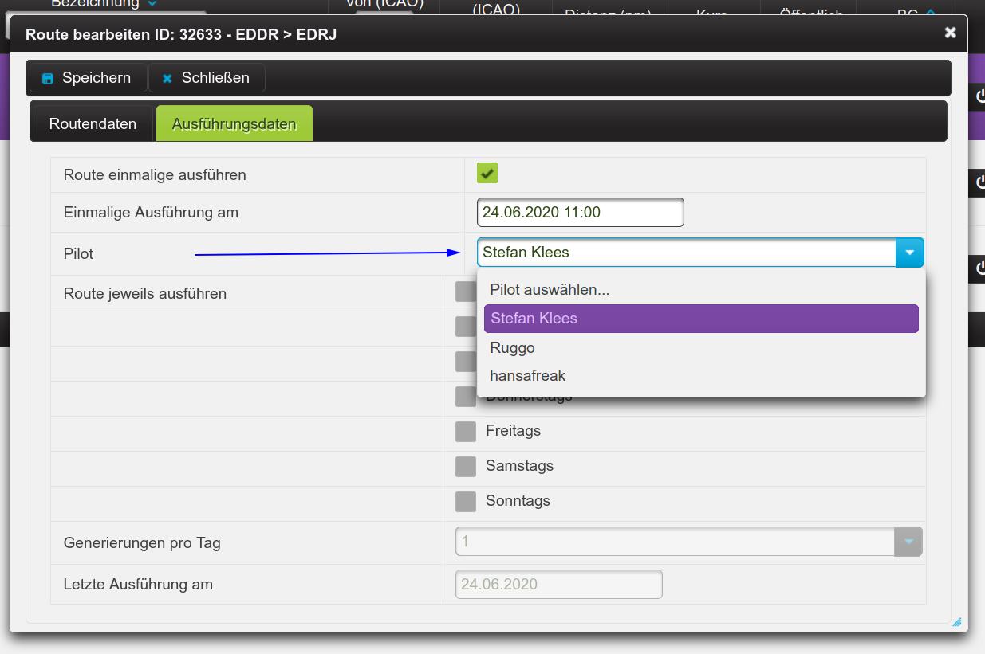This screenshot has width=985, height=654.
Task: Select 'Pilot auswählen...' option
Action: (550, 290)
